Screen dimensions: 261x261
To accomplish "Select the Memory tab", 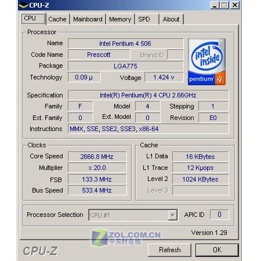I will 120,19.
